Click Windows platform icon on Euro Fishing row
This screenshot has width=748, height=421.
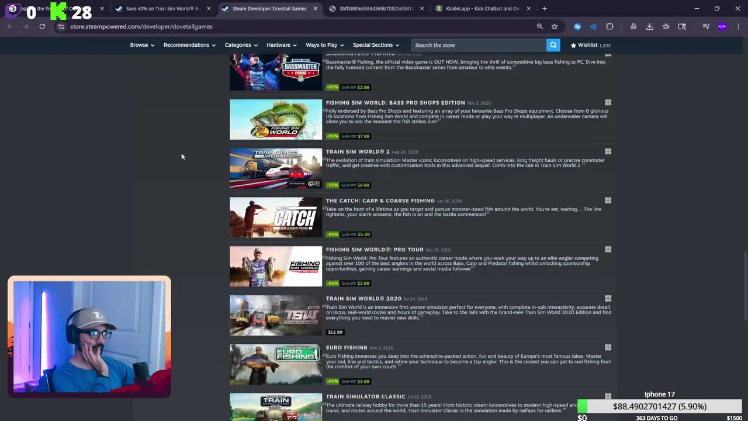pos(608,347)
